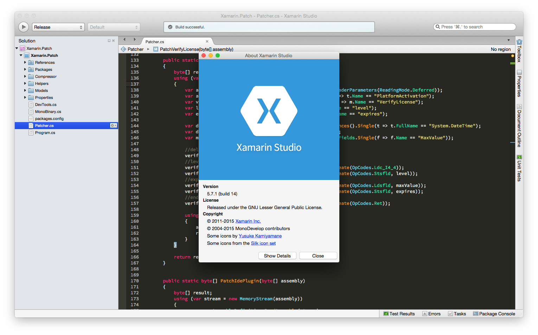The height and width of the screenshot is (335, 538).
Task: Open the Test Results pad
Action: [399, 314]
